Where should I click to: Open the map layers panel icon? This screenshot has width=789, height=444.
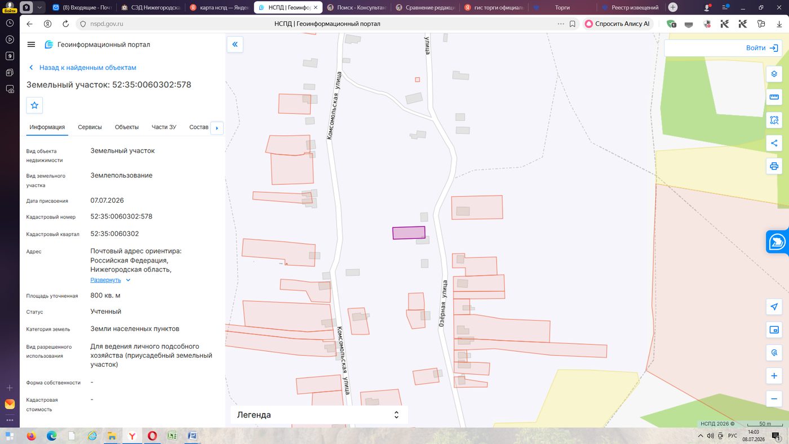(x=774, y=74)
